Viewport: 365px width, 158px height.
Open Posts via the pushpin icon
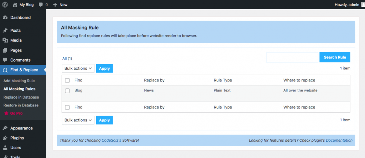(5, 31)
